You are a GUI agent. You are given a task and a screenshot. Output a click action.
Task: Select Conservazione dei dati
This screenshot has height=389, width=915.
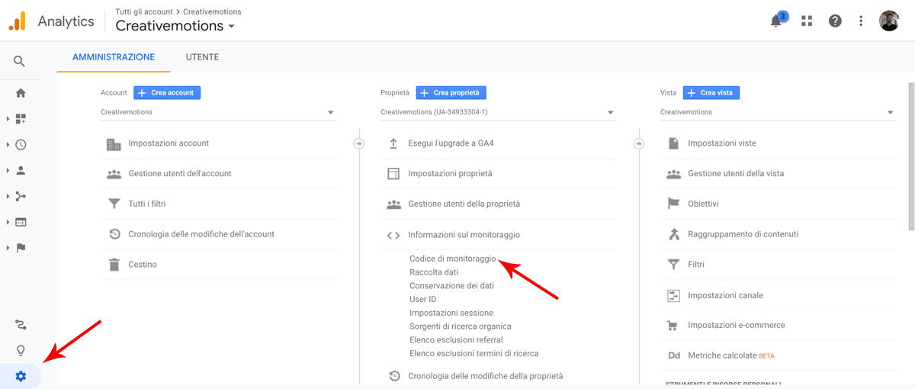(451, 286)
